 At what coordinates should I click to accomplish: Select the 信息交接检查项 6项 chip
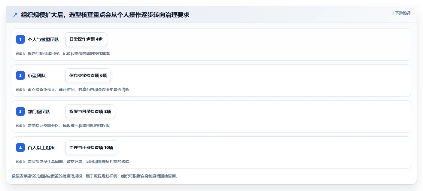[88, 75]
